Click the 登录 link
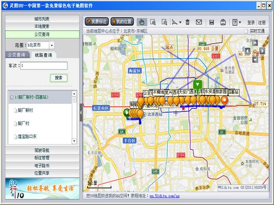This screenshot has width=274, height=205. pos(251,22)
